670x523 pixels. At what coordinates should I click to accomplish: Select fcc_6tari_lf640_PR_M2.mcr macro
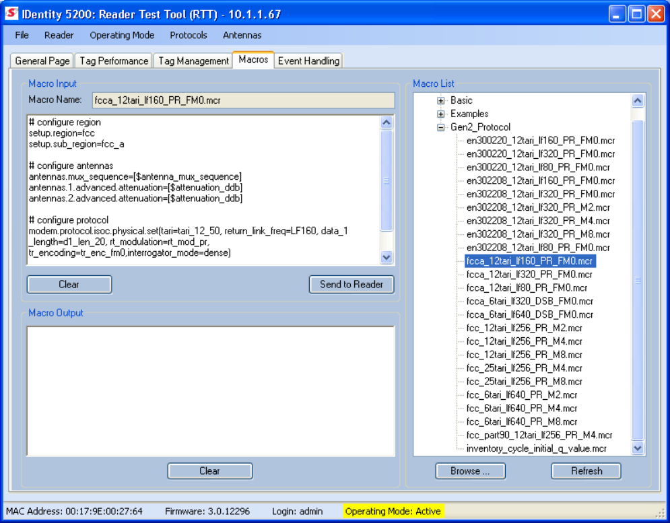(522, 395)
